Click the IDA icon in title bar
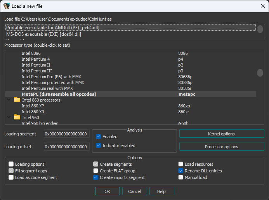This screenshot has height=200, width=269. tap(7, 6)
